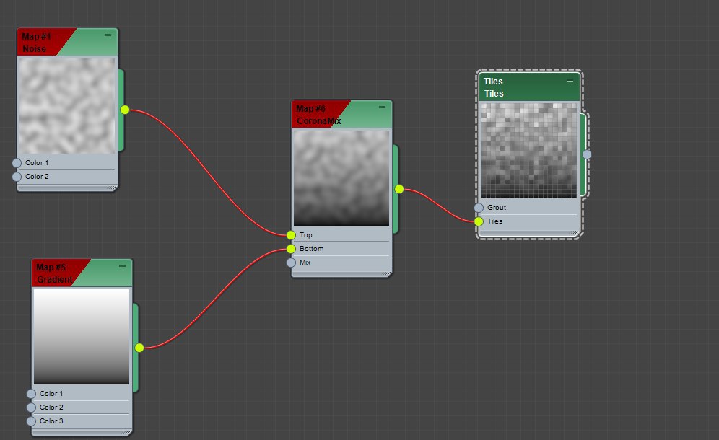719x440 pixels.
Task: Collapse the Tiles node
Action: click(x=570, y=81)
